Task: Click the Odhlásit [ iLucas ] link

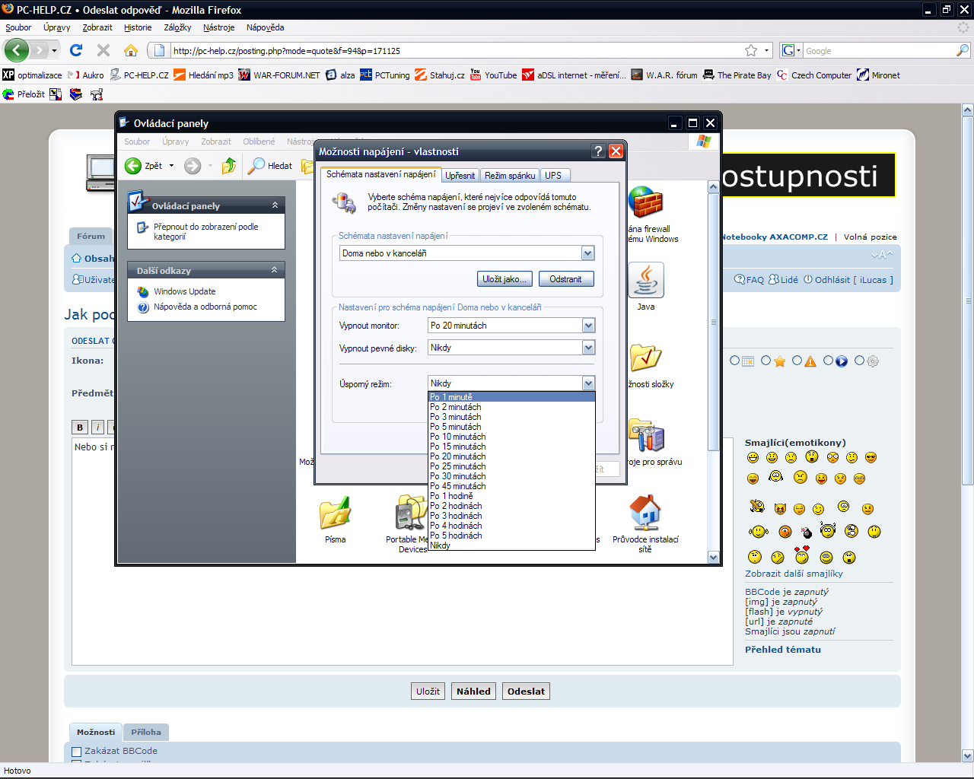Action: (848, 280)
